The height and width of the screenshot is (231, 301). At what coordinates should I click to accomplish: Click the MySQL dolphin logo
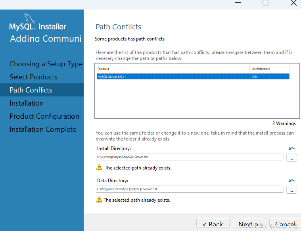tap(29, 18)
